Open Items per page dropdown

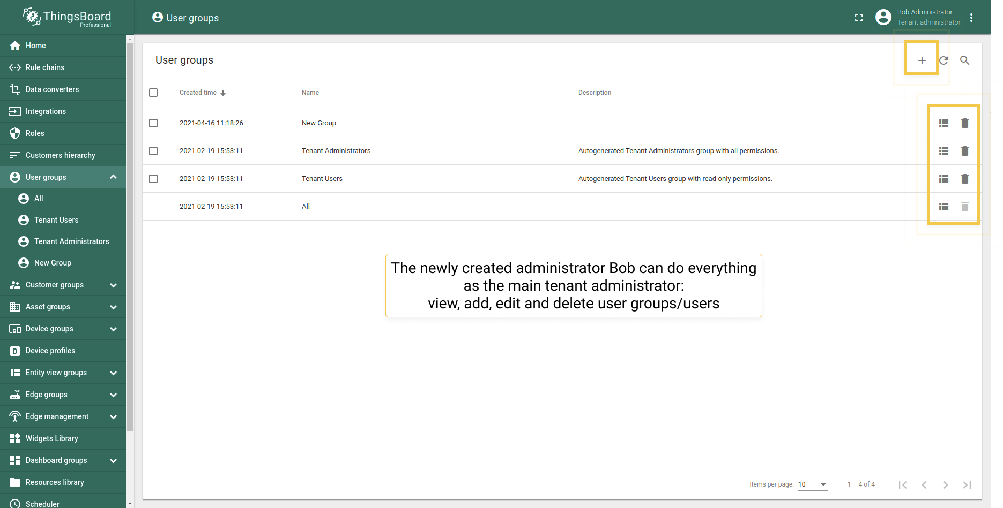pyautogui.click(x=813, y=484)
